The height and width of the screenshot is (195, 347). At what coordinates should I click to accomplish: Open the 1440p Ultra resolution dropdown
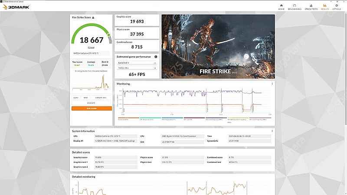[x=137, y=68]
